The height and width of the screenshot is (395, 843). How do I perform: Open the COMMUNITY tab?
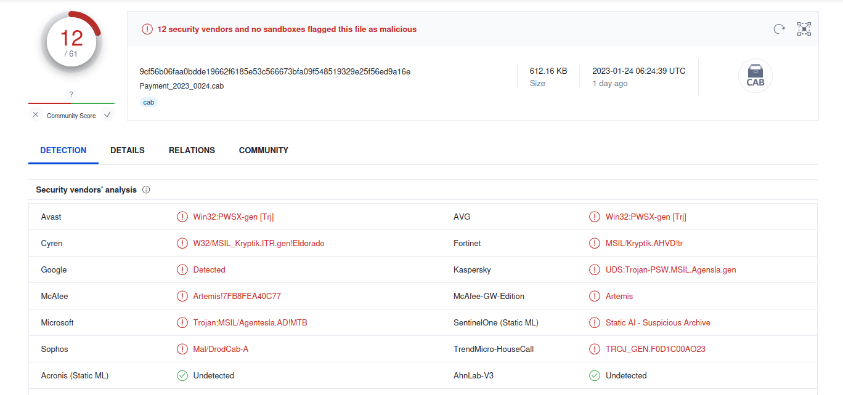264,150
